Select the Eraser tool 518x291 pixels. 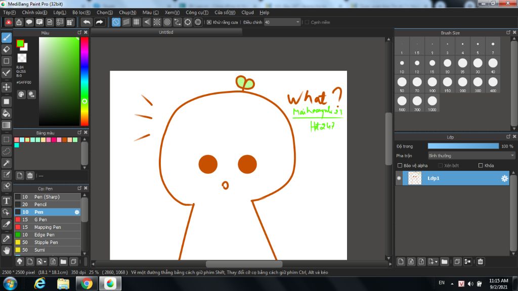click(x=7, y=50)
